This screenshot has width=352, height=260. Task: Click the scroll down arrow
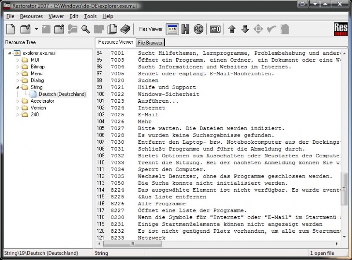click(x=344, y=237)
